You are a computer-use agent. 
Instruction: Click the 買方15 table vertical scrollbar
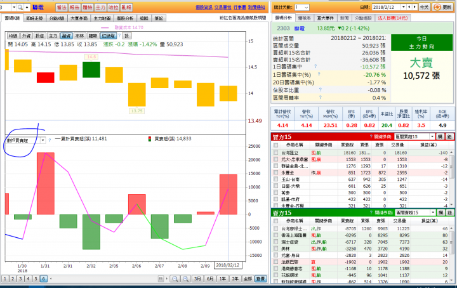451,178
